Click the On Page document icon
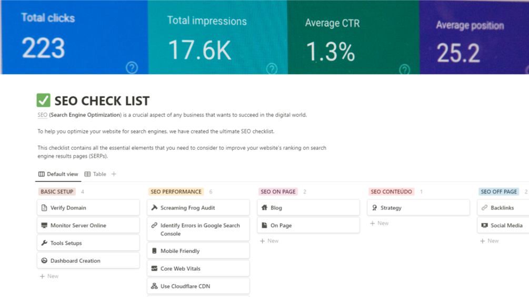This screenshot has width=529, height=297. (x=264, y=226)
